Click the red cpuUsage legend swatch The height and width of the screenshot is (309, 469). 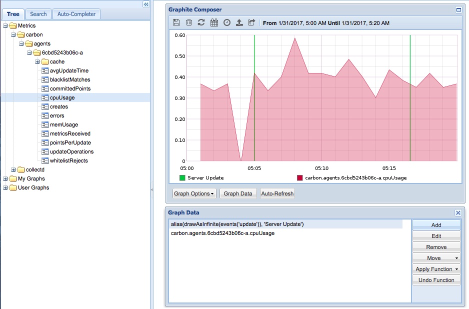coord(299,178)
